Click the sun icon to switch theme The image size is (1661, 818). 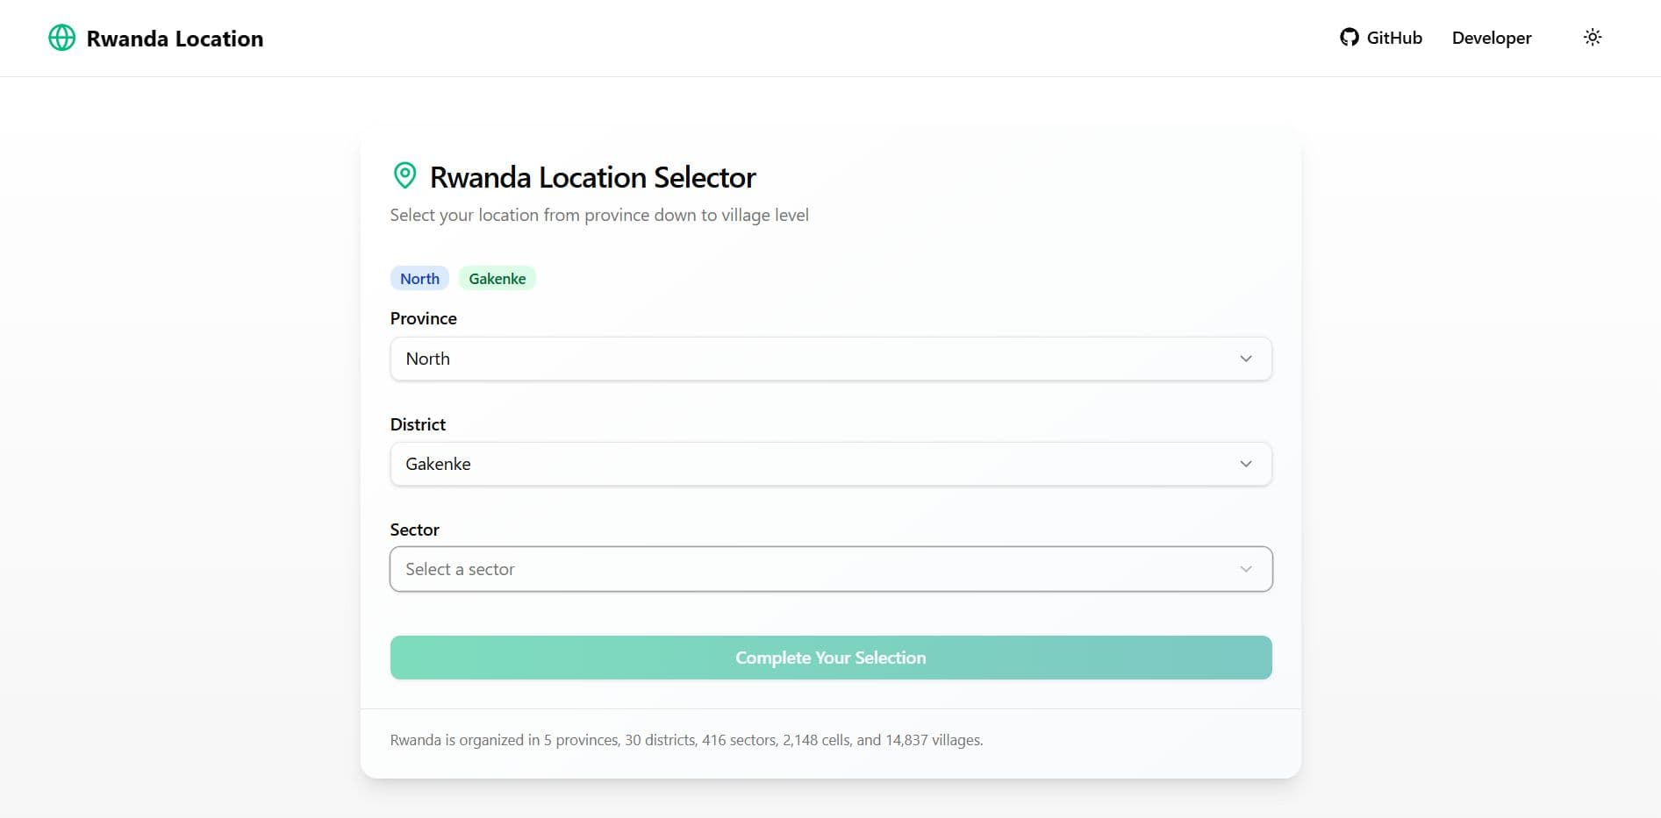pyautogui.click(x=1593, y=37)
